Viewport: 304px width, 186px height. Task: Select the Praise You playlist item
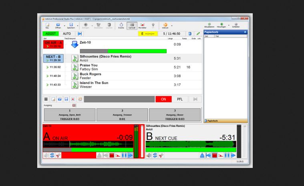click(x=122, y=67)
